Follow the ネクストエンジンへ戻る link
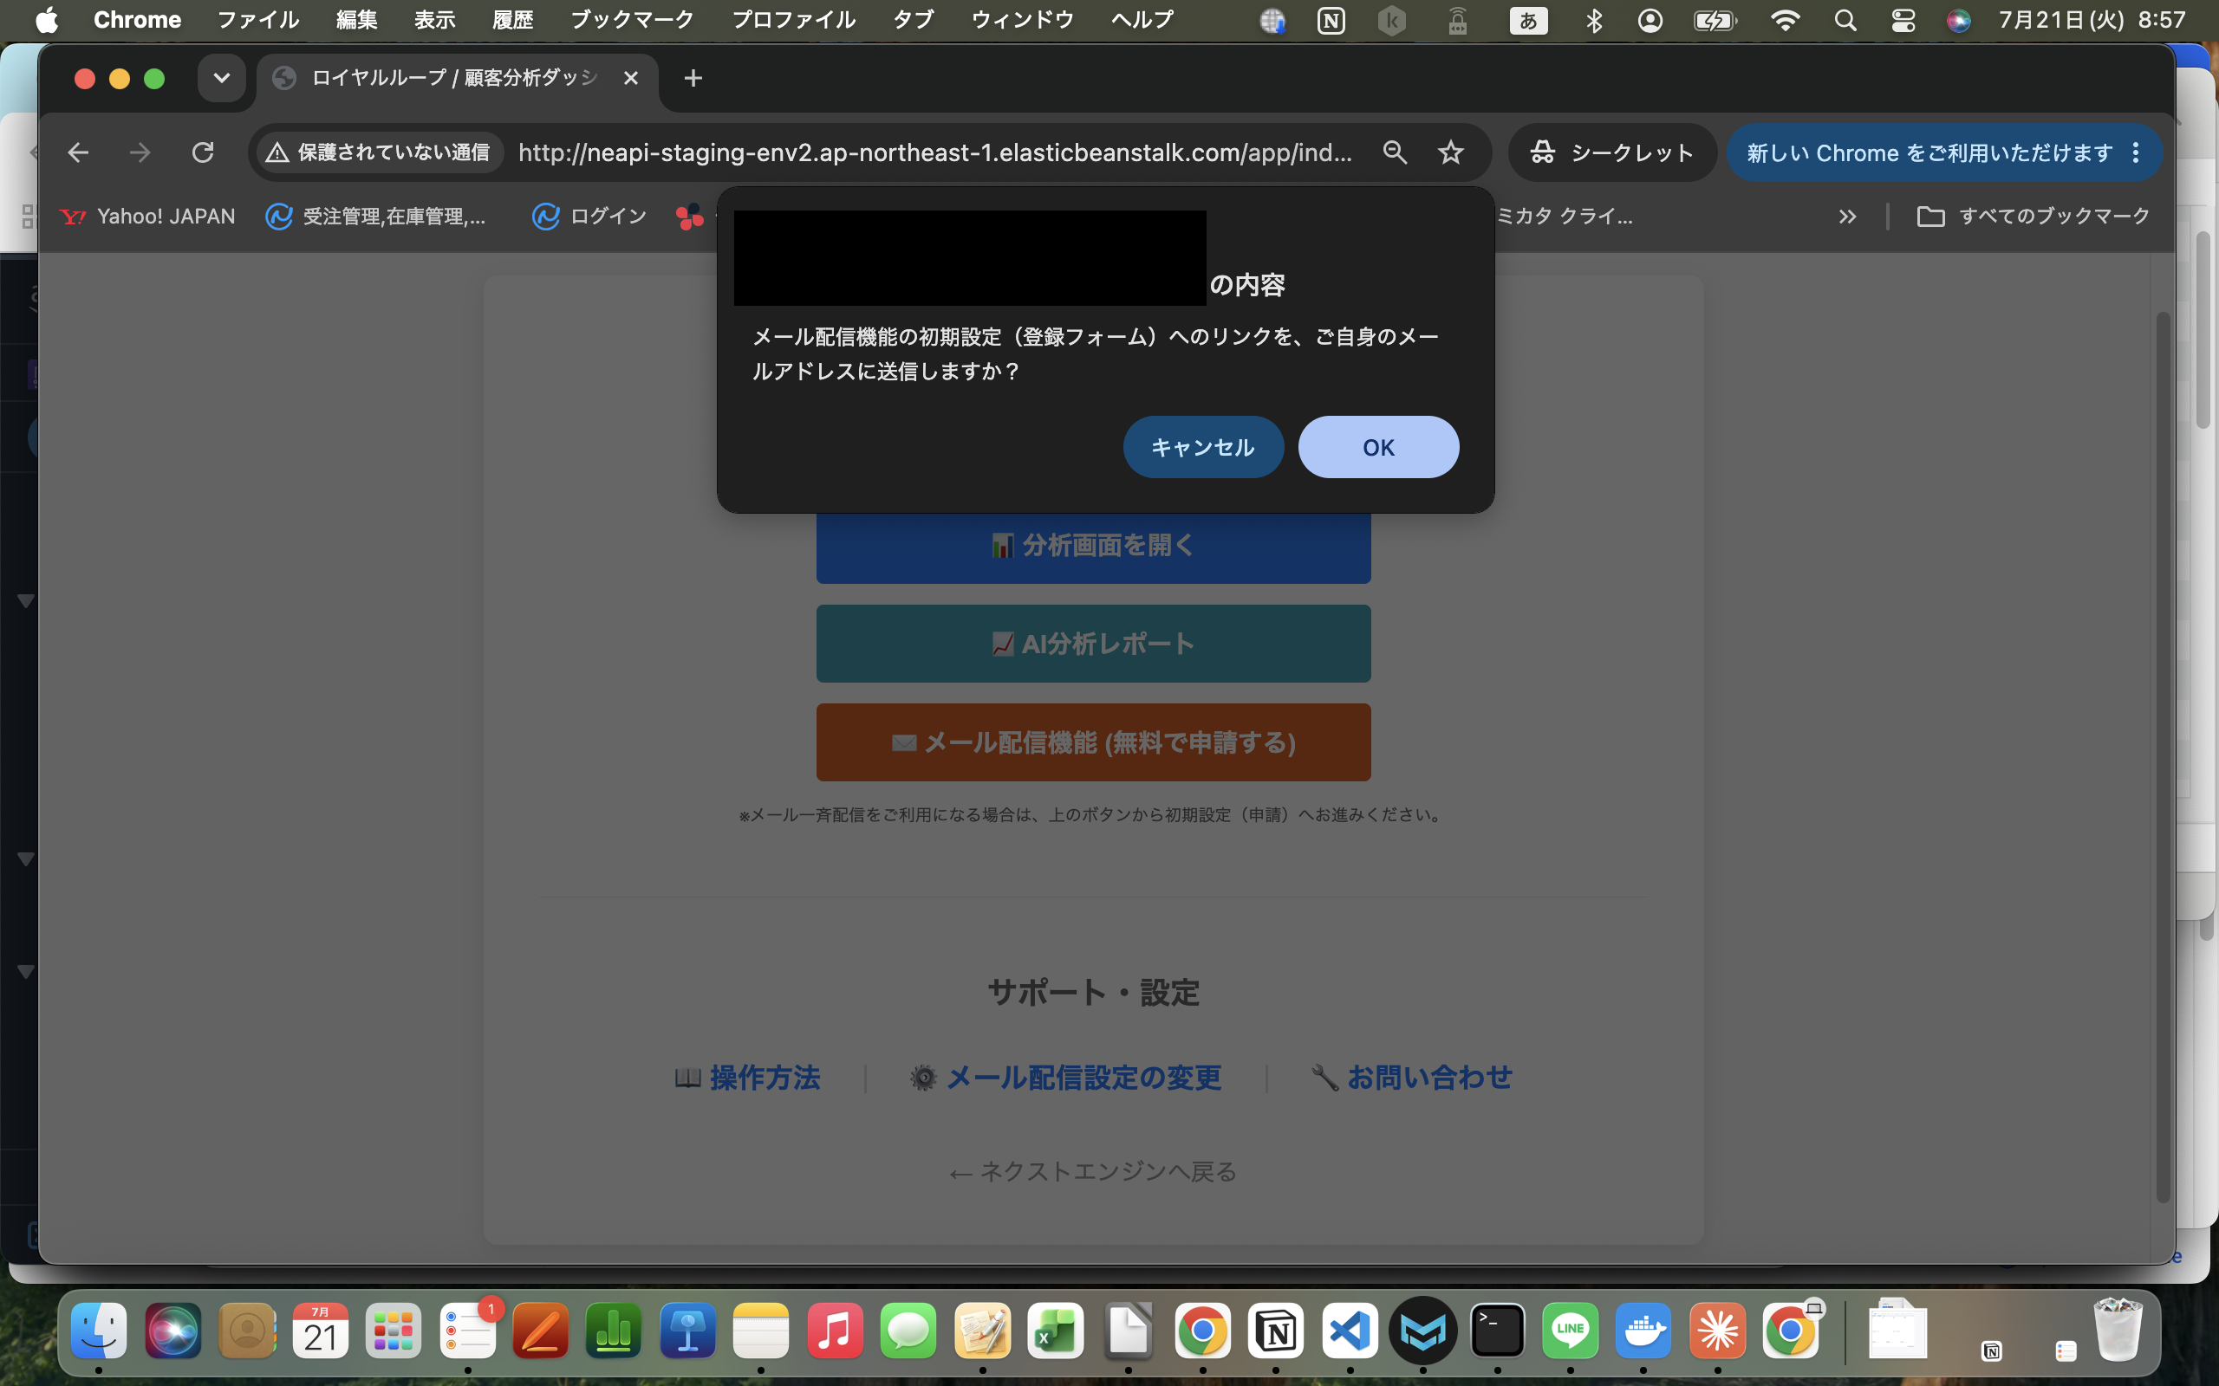 (x=1093, y=1171)
